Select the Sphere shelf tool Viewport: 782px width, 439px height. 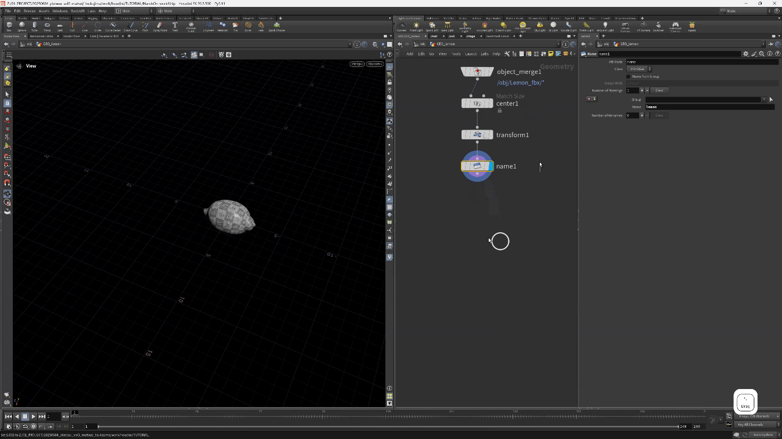[22, 26]
